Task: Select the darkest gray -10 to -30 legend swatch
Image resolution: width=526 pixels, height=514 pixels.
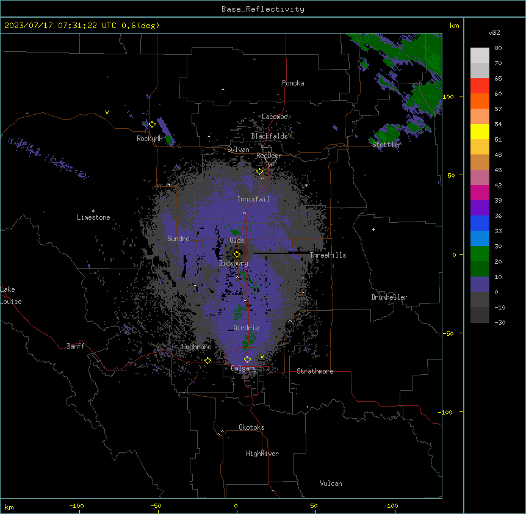Action: (480, 315)
